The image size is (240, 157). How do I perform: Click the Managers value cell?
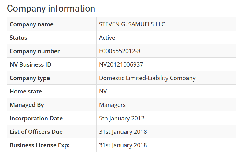(112, 105)
